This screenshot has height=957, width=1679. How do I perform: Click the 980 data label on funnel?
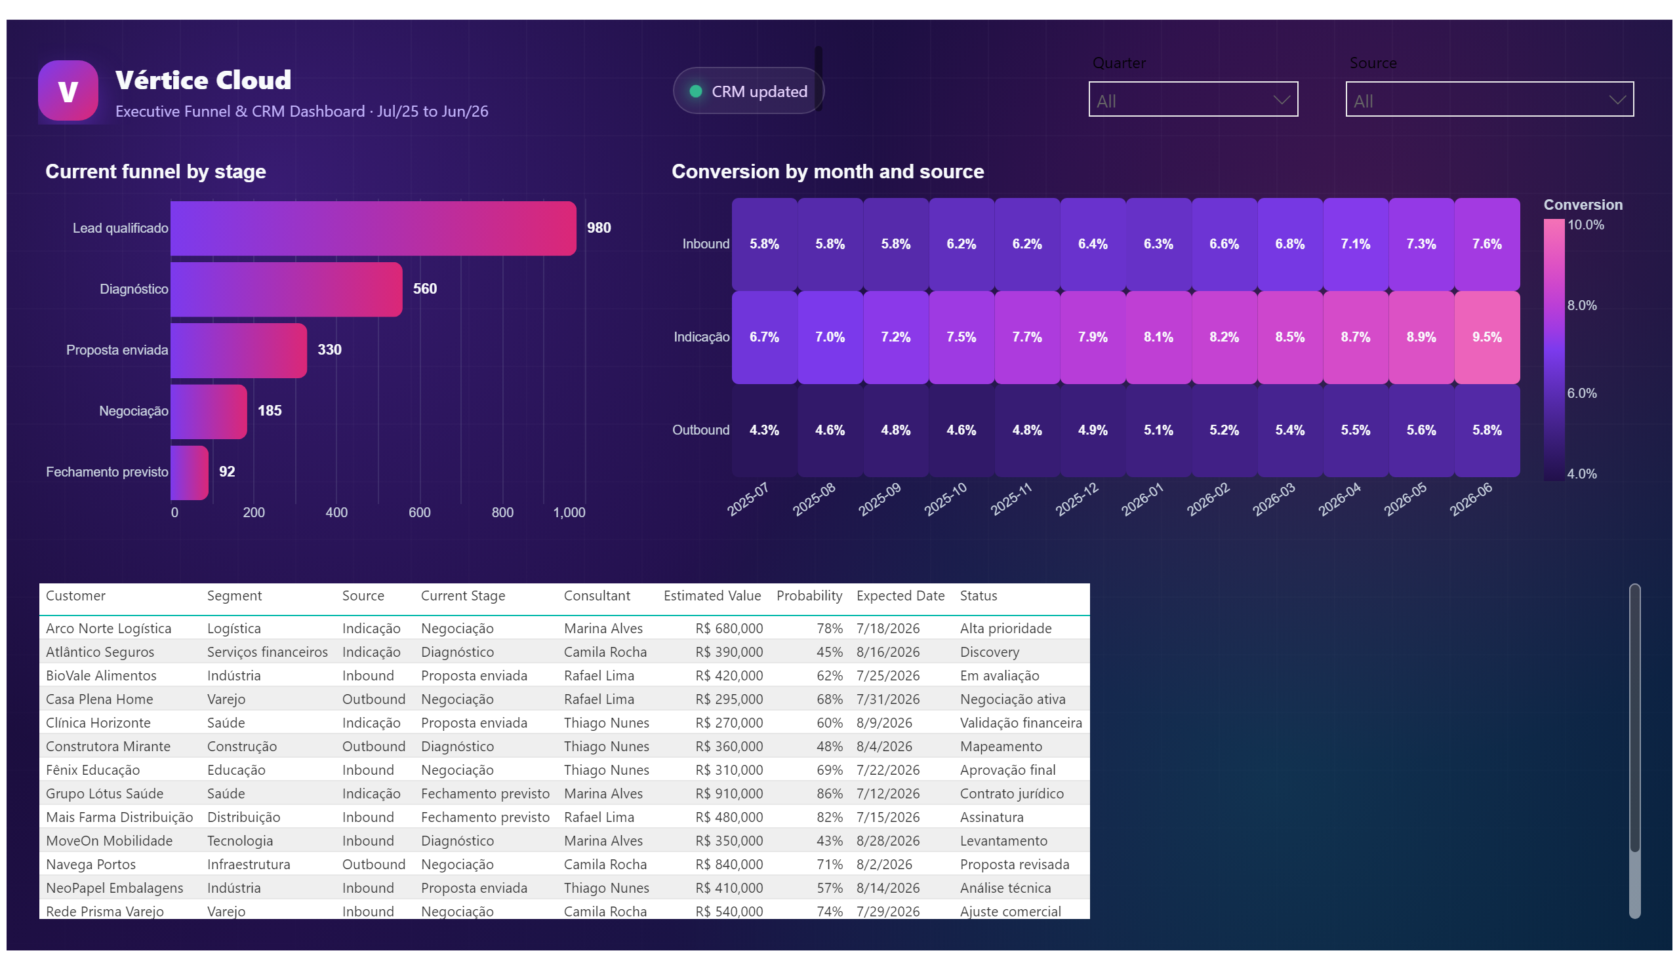[598, 228]
